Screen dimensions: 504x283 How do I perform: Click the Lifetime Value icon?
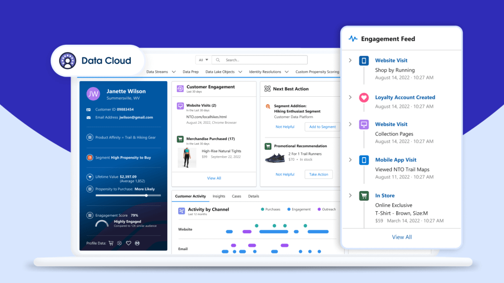90,177
